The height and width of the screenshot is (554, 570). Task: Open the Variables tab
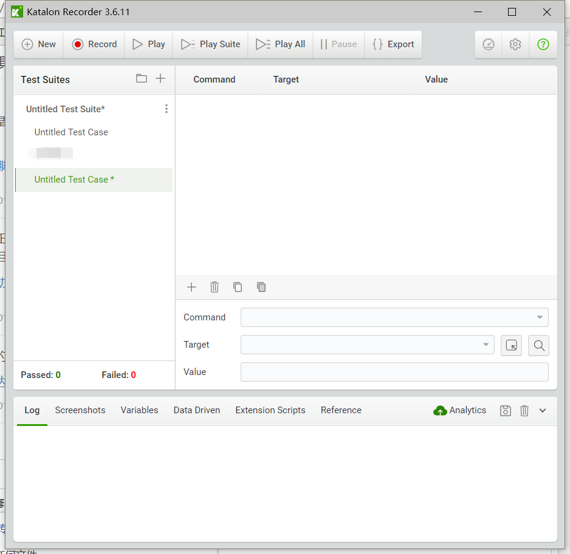(139, 410)
